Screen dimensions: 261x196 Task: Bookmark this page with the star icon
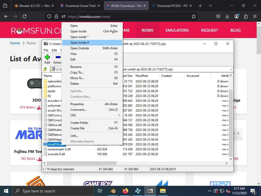tap(194, 16)
